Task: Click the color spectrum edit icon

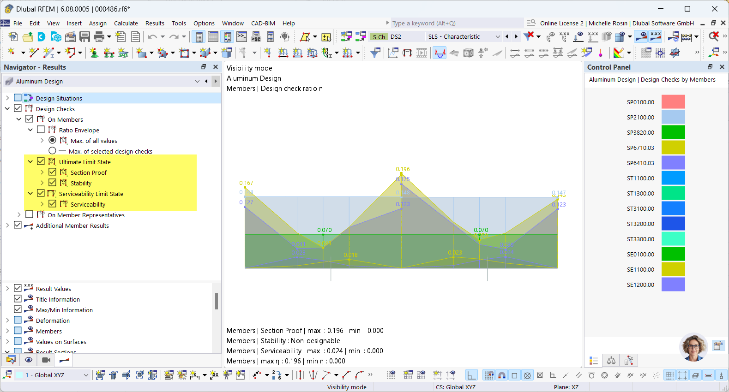Action: 619,53
